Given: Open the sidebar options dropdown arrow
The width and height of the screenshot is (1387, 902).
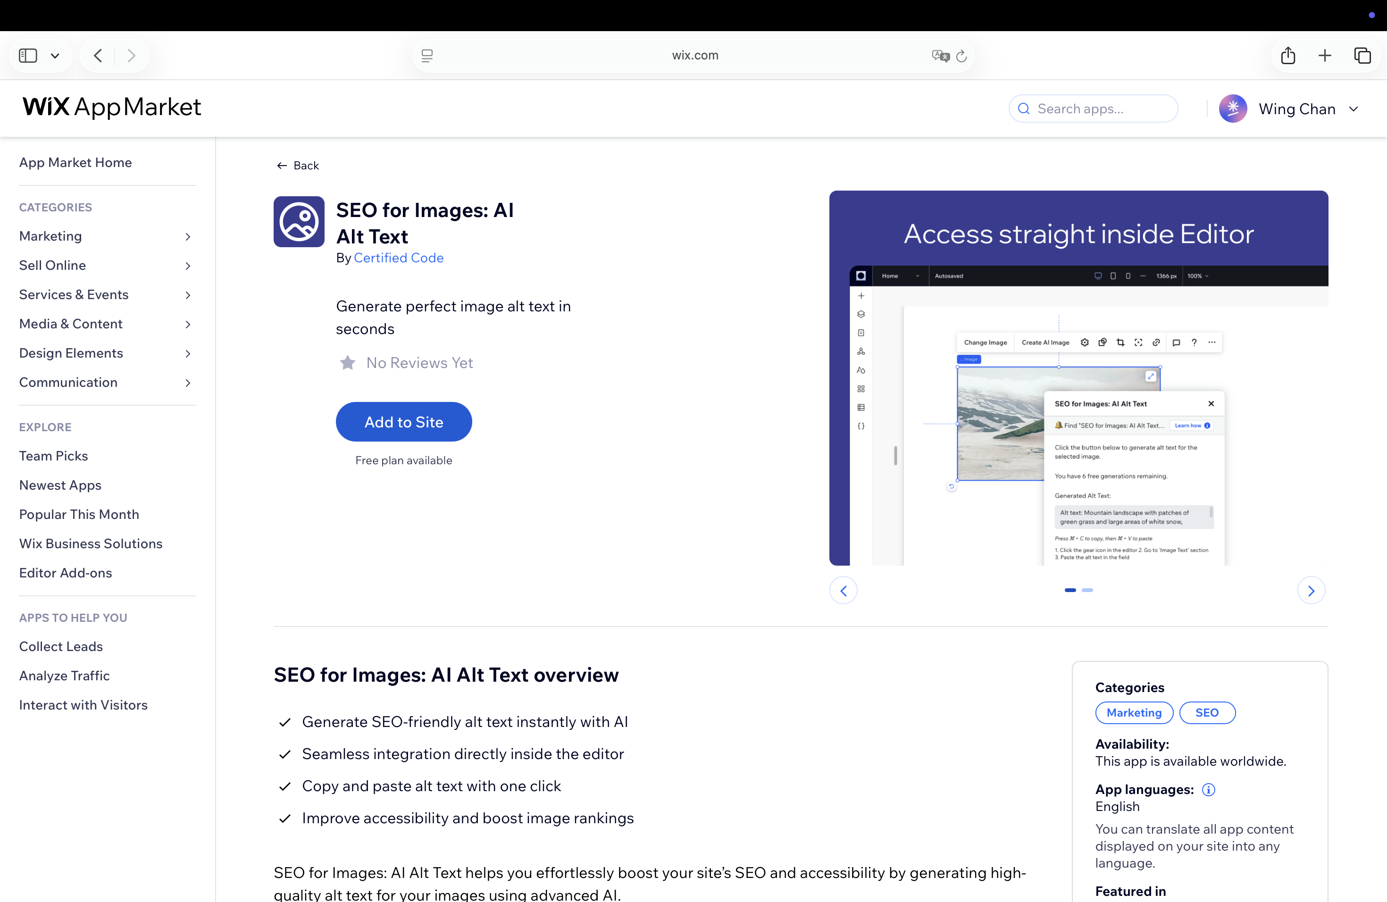Looking at the screenshot, I should coord(55,56).
